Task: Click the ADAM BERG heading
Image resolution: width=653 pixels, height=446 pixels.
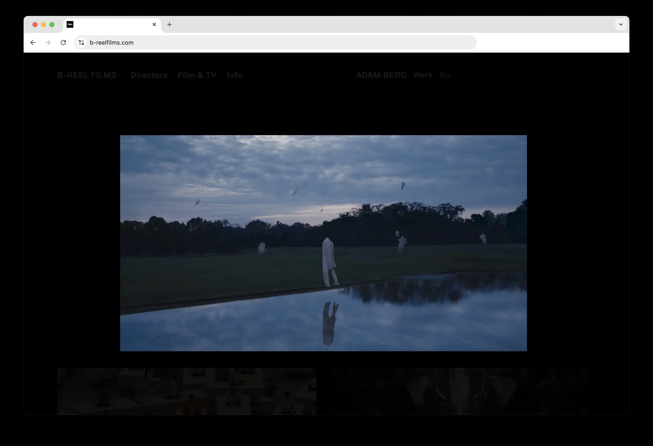Action: click(x=381, y=75)
